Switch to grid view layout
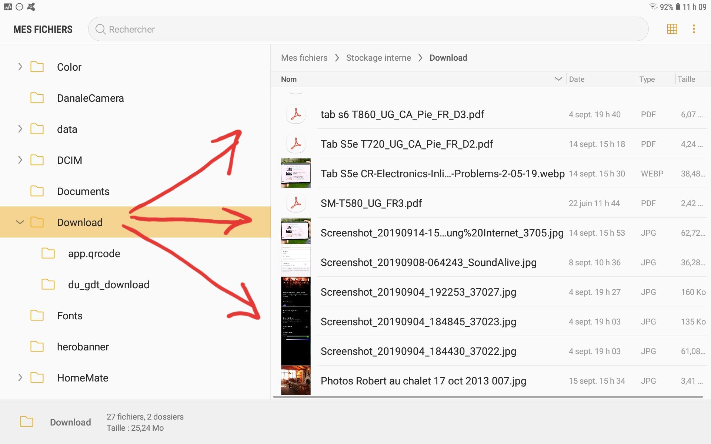This screenshot has width=711, height=444. tap(672, 29)
